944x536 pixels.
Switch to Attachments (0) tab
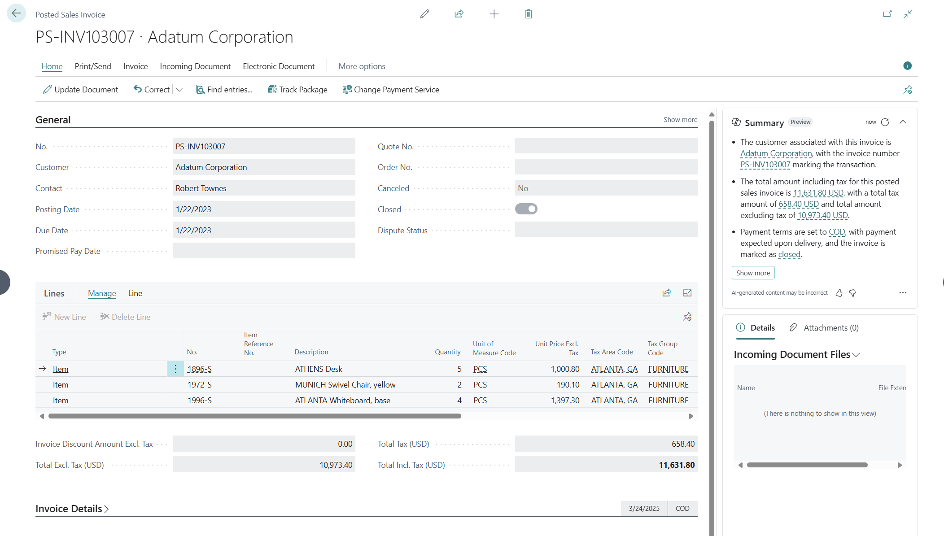pyautogui.click(x=824, y=328)
